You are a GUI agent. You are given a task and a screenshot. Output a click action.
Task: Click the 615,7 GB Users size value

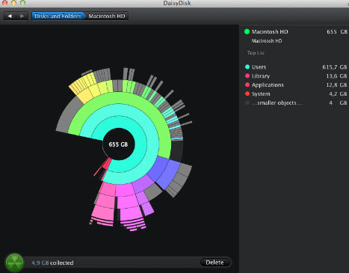(335, 67)
